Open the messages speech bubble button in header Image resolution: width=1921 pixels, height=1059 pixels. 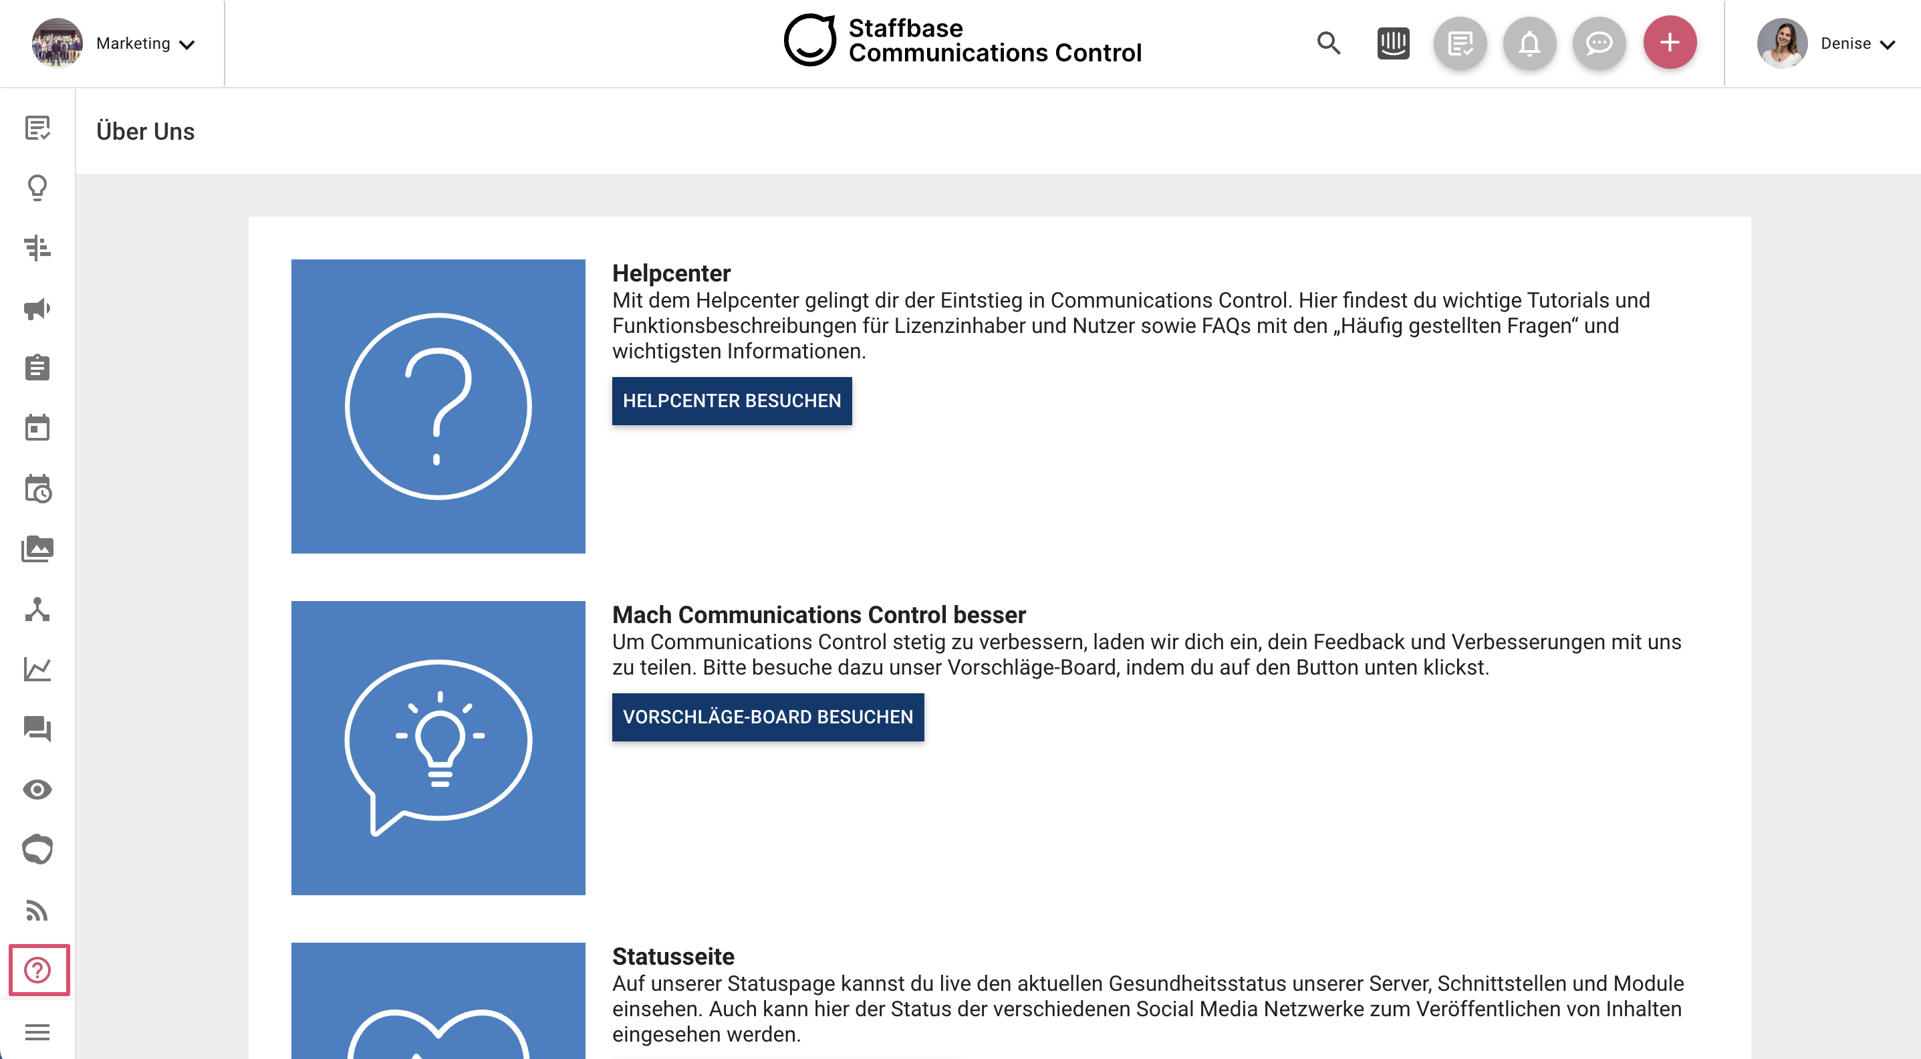pyautogui.click(x=1599, y=43)
